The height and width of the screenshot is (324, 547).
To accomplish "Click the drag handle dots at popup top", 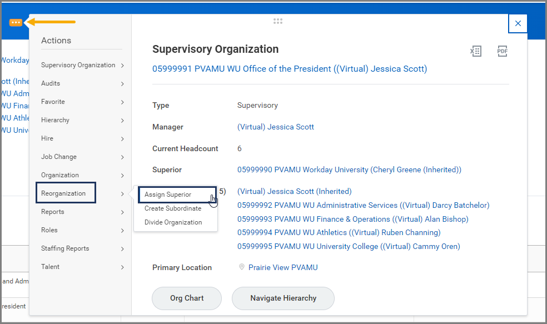I will [278, 21].
